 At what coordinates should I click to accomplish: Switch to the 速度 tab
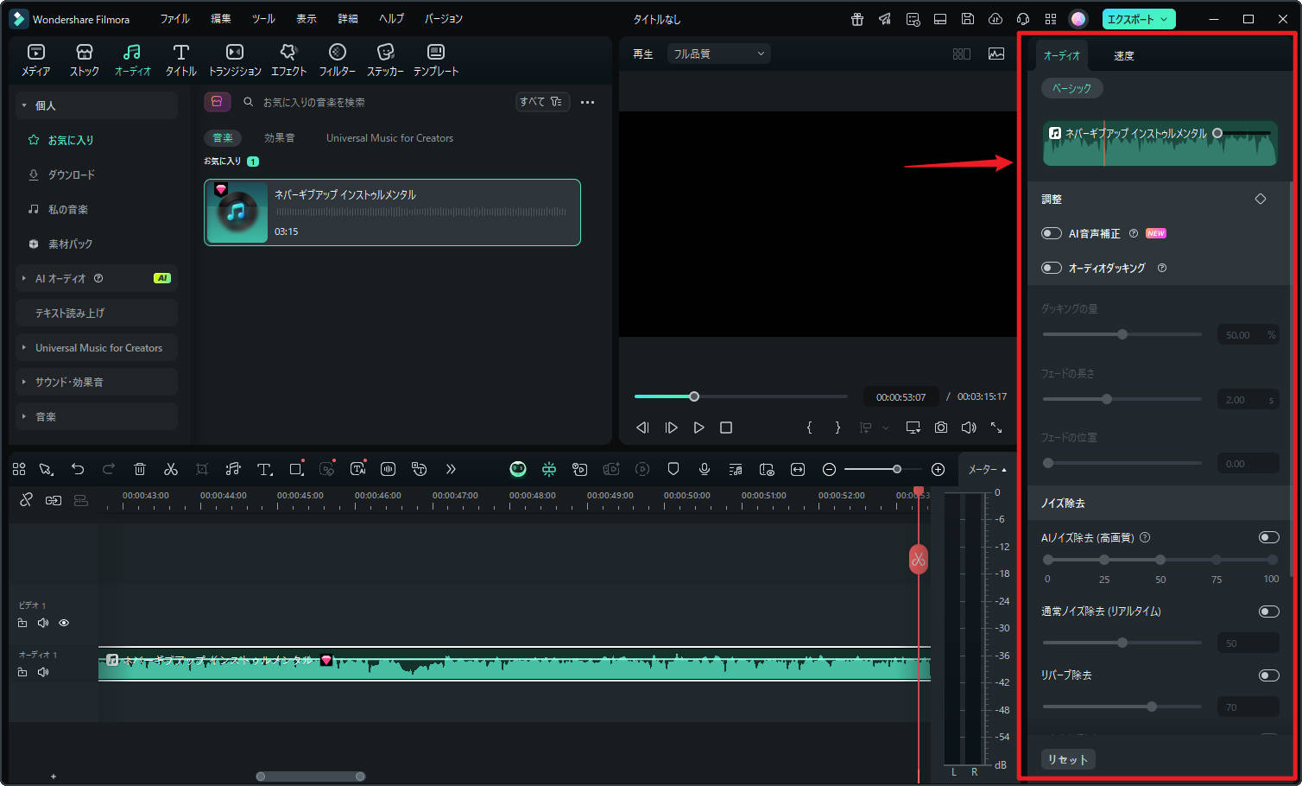1124,56
